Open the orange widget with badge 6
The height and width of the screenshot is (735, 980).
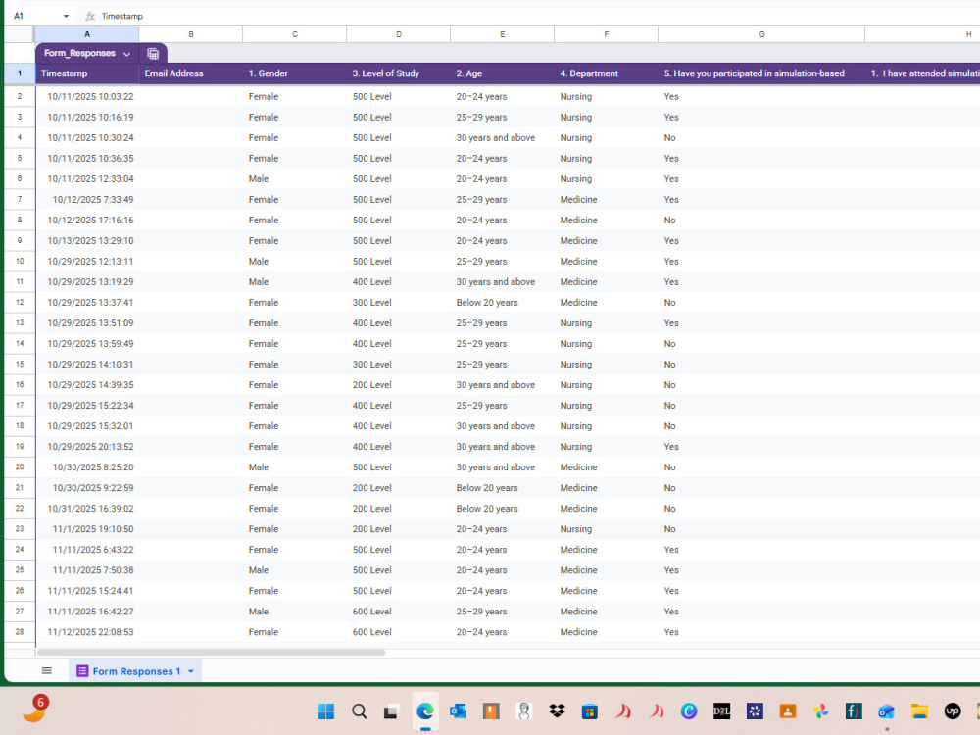[x=35, y=710]
